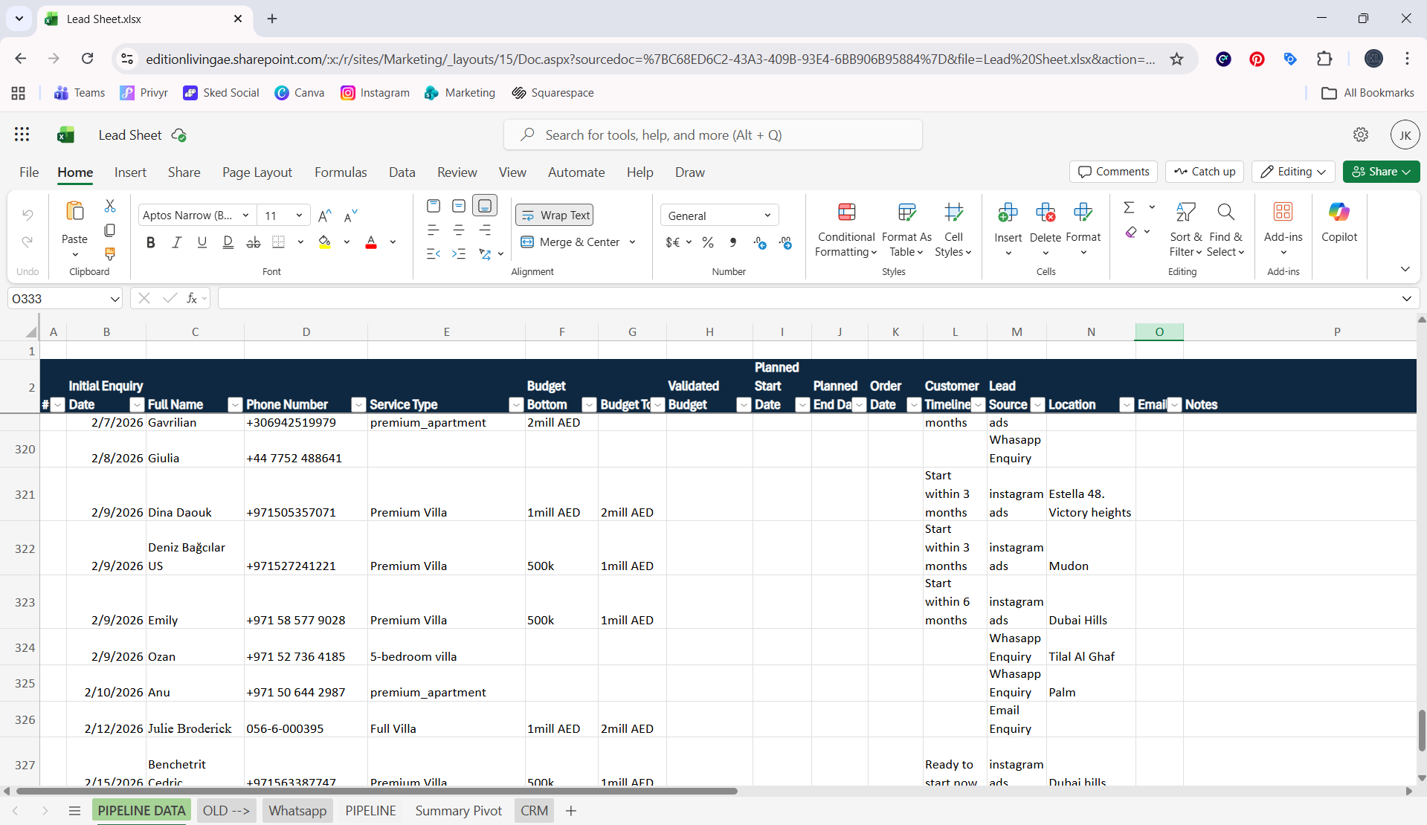The height and width of the screenshot is (825, 1427).
Task: Click the Italic formatting icon
Action: pos(176,242)
